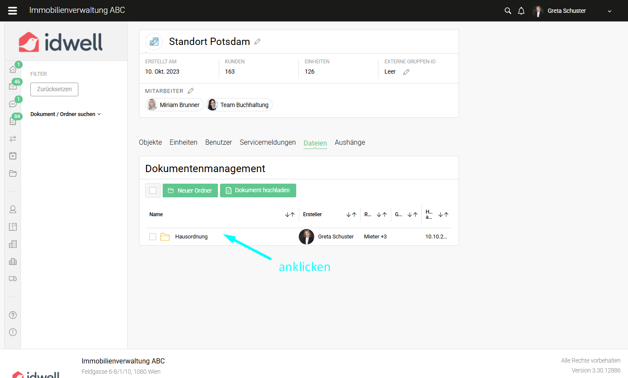628x378 pixels.
Task: Open the help question mark icon
Action: (13, 315)
